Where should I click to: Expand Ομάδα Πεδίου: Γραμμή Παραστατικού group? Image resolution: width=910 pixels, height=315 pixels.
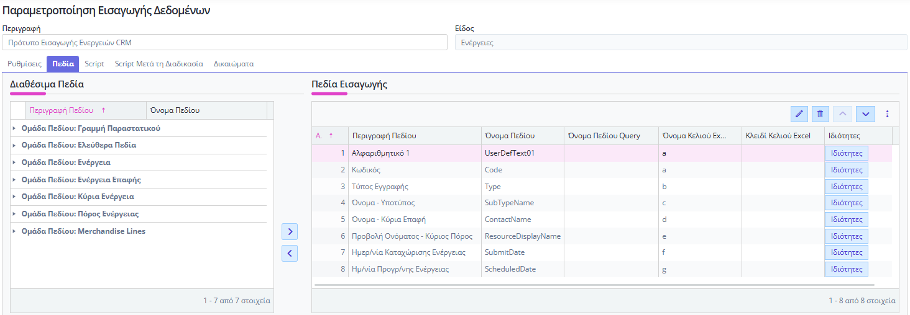[x=14, y=128]
